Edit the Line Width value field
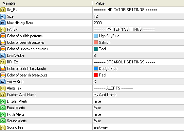The image size is (184, 132). tap(138, 56)
